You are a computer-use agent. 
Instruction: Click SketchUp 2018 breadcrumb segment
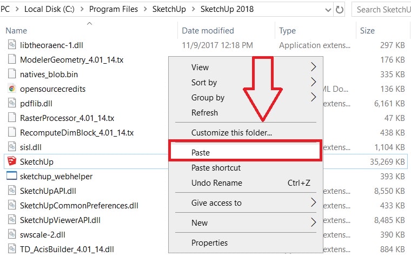click(x=227, y=9)
